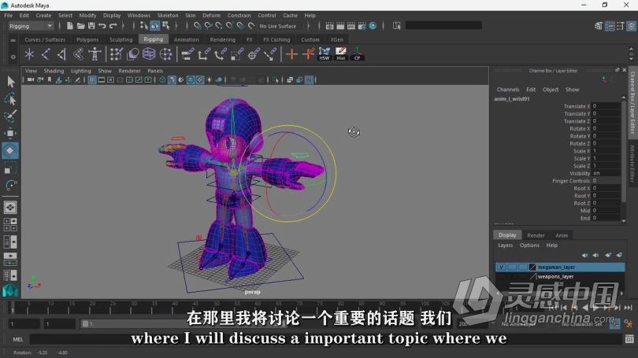Click the MEL command language label
The image size is (638, 358).
pyautogui.click(x=18, y=339)
